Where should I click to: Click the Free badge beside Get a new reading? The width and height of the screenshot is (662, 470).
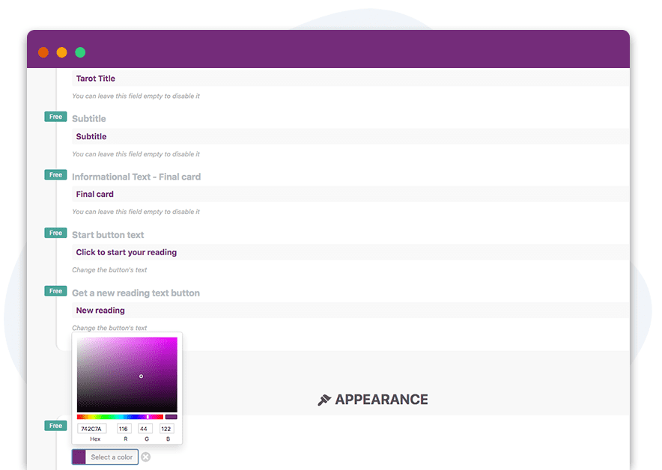[55, 290]
